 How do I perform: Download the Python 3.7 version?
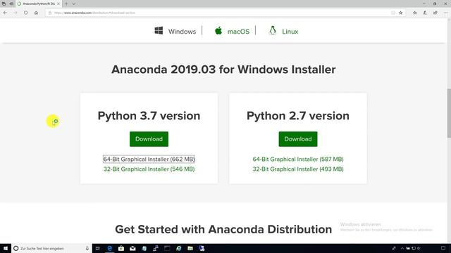149,139
